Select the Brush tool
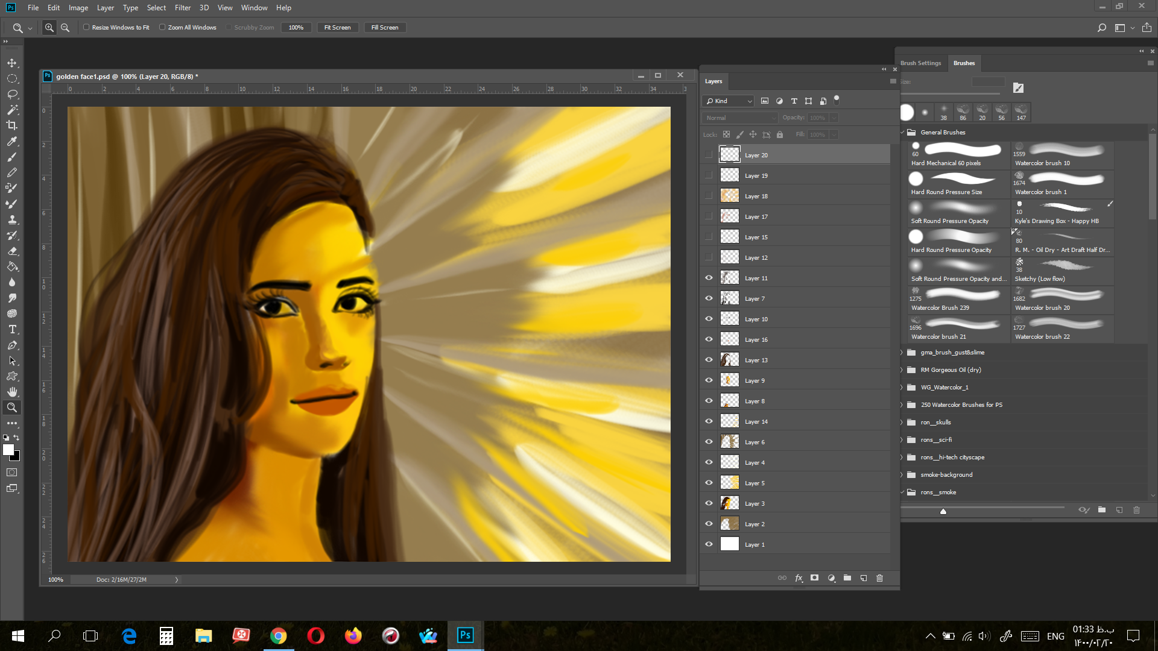 tap(12, 157)
